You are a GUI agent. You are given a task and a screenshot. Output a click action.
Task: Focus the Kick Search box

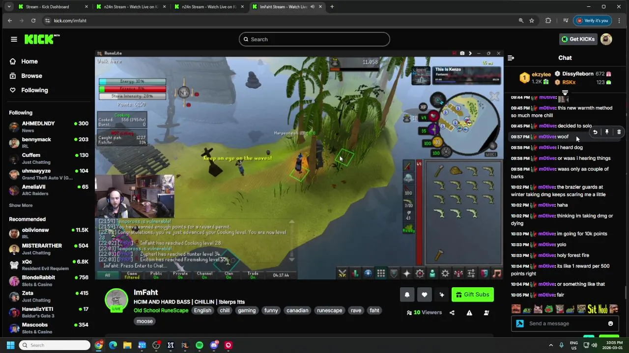(314, 39)
